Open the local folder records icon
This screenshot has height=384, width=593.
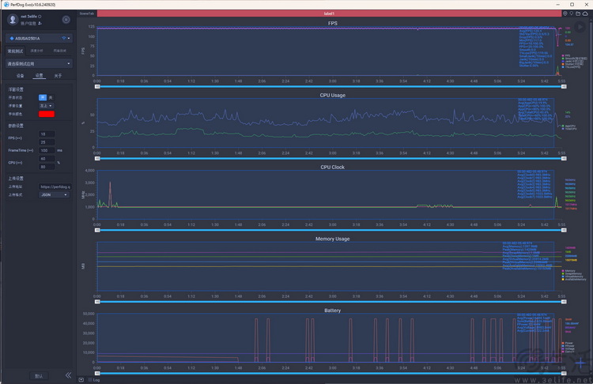tap(578, 13)
